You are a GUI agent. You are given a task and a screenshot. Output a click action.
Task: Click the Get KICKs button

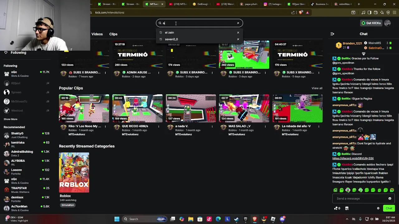[x=371, y=23]
